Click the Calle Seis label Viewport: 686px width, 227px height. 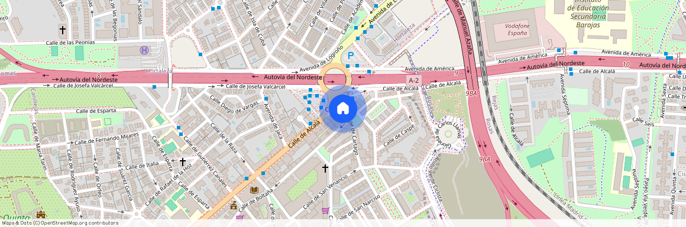click(x=643, y=122)
